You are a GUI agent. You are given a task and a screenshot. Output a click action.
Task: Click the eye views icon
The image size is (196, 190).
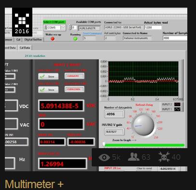tap(104, 157)
